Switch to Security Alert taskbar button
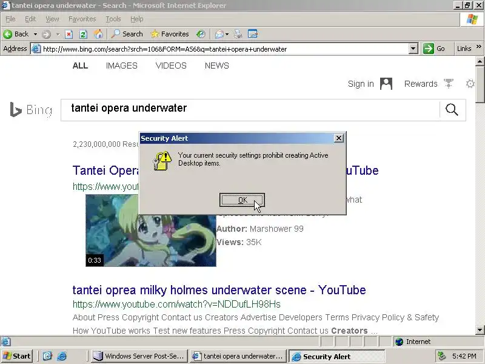The image size is (485, 364). point(336,357)
